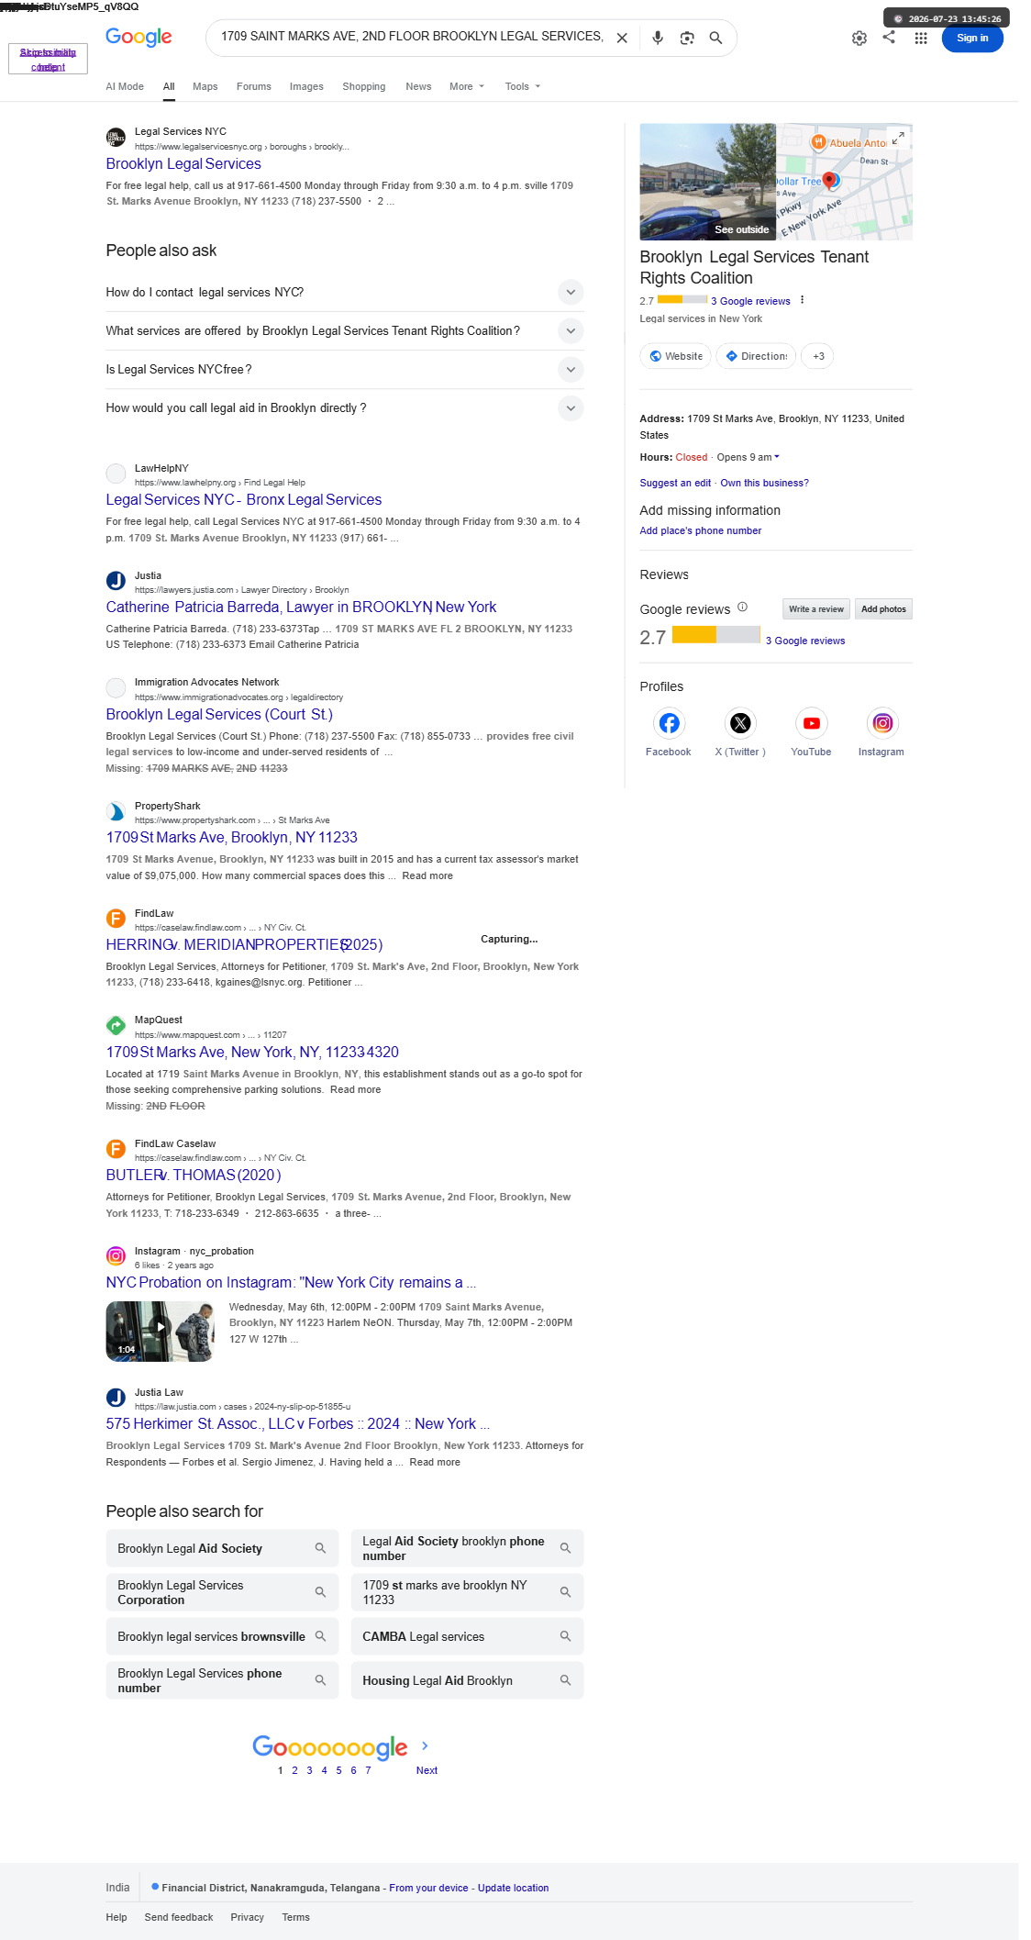The height and width of the screenshot is (1940, 1031).
Task: Click the 2.7 rating bar under Google reviews
Action: tap(715, 634)
